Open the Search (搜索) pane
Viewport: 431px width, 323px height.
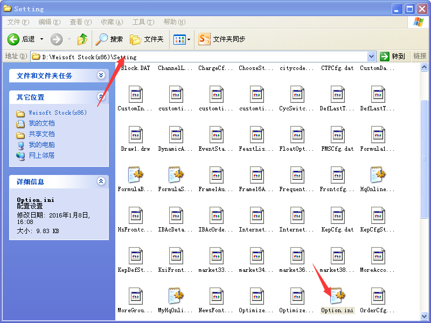tap(109, 39)
